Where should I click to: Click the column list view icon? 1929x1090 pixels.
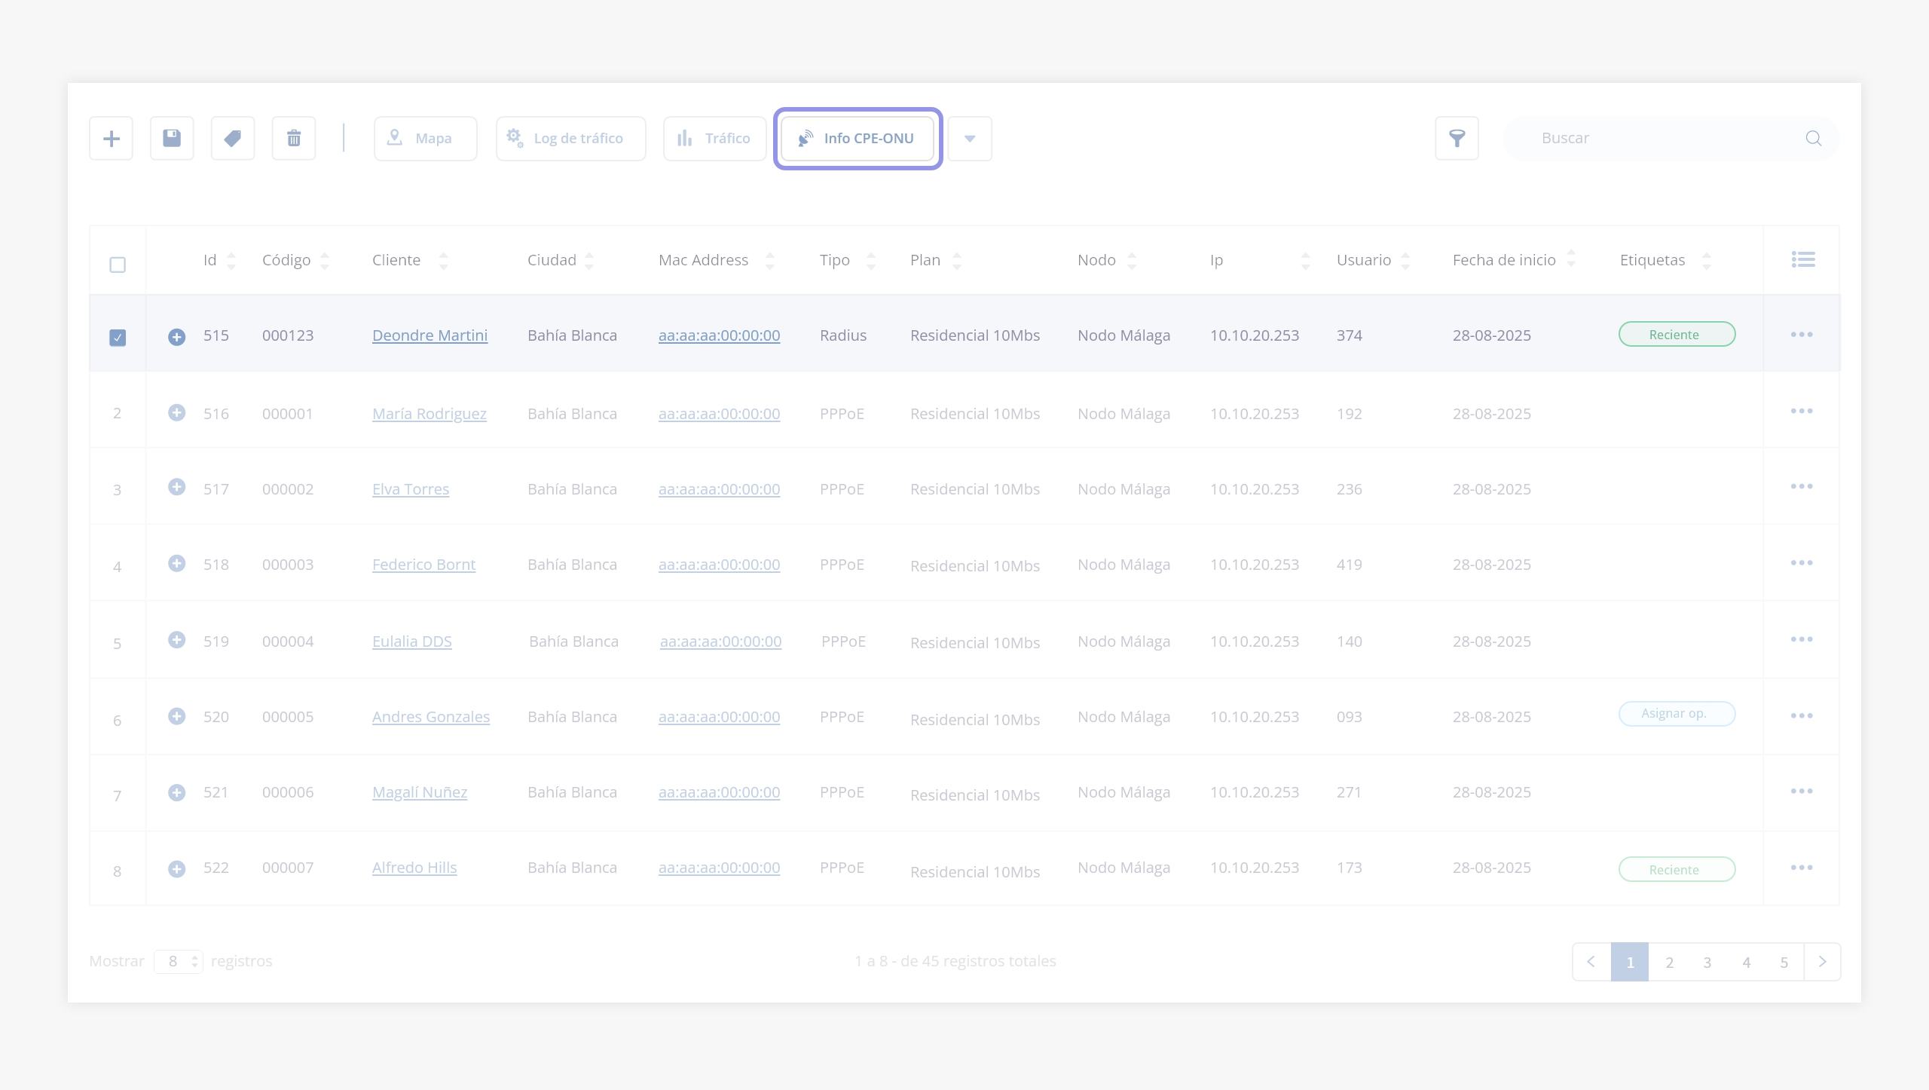tap(1802, 259)
